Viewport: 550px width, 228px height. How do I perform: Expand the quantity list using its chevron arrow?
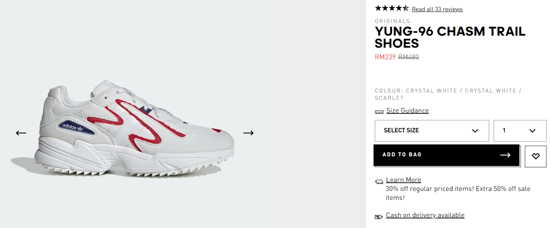coord(532,131)
